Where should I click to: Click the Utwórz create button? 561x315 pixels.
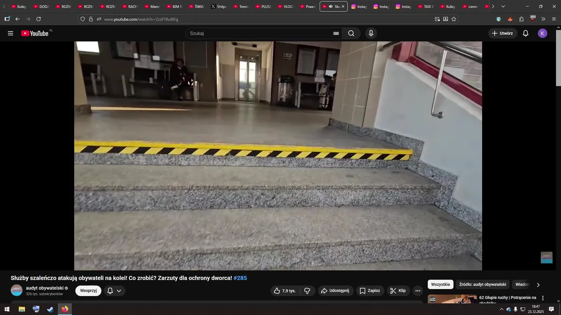tap(502, 33)
